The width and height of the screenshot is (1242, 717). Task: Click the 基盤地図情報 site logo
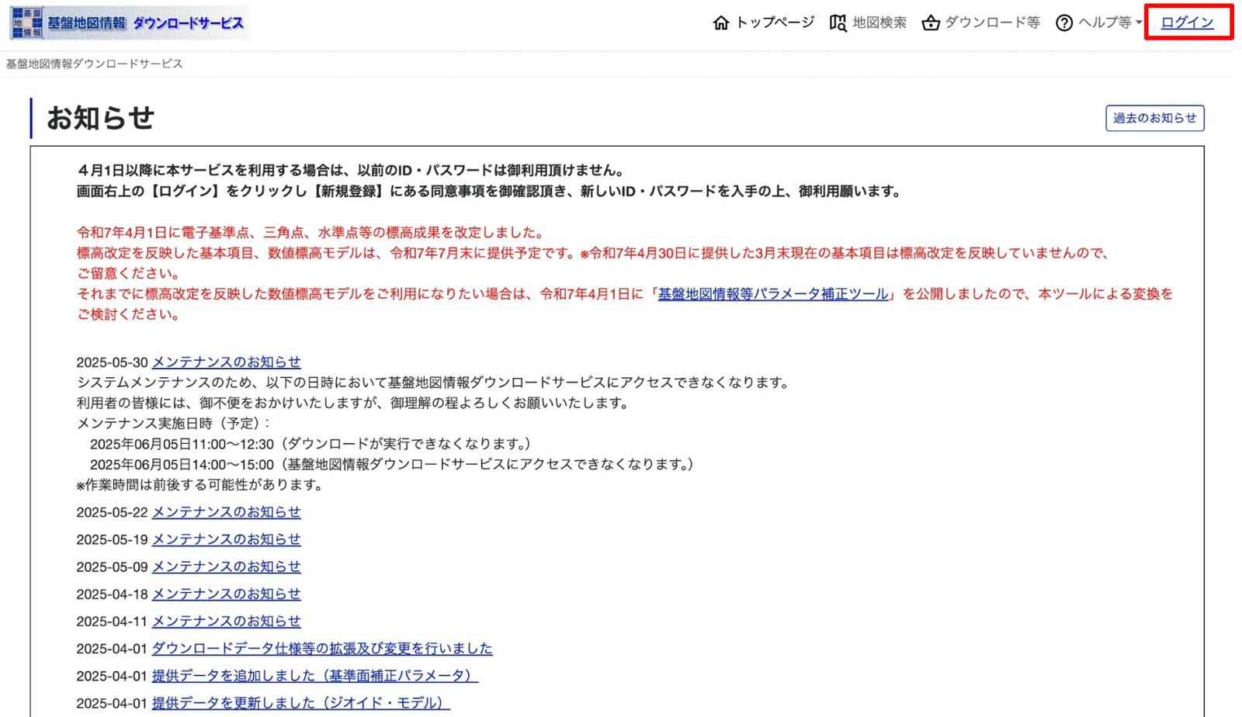(129, 23)
